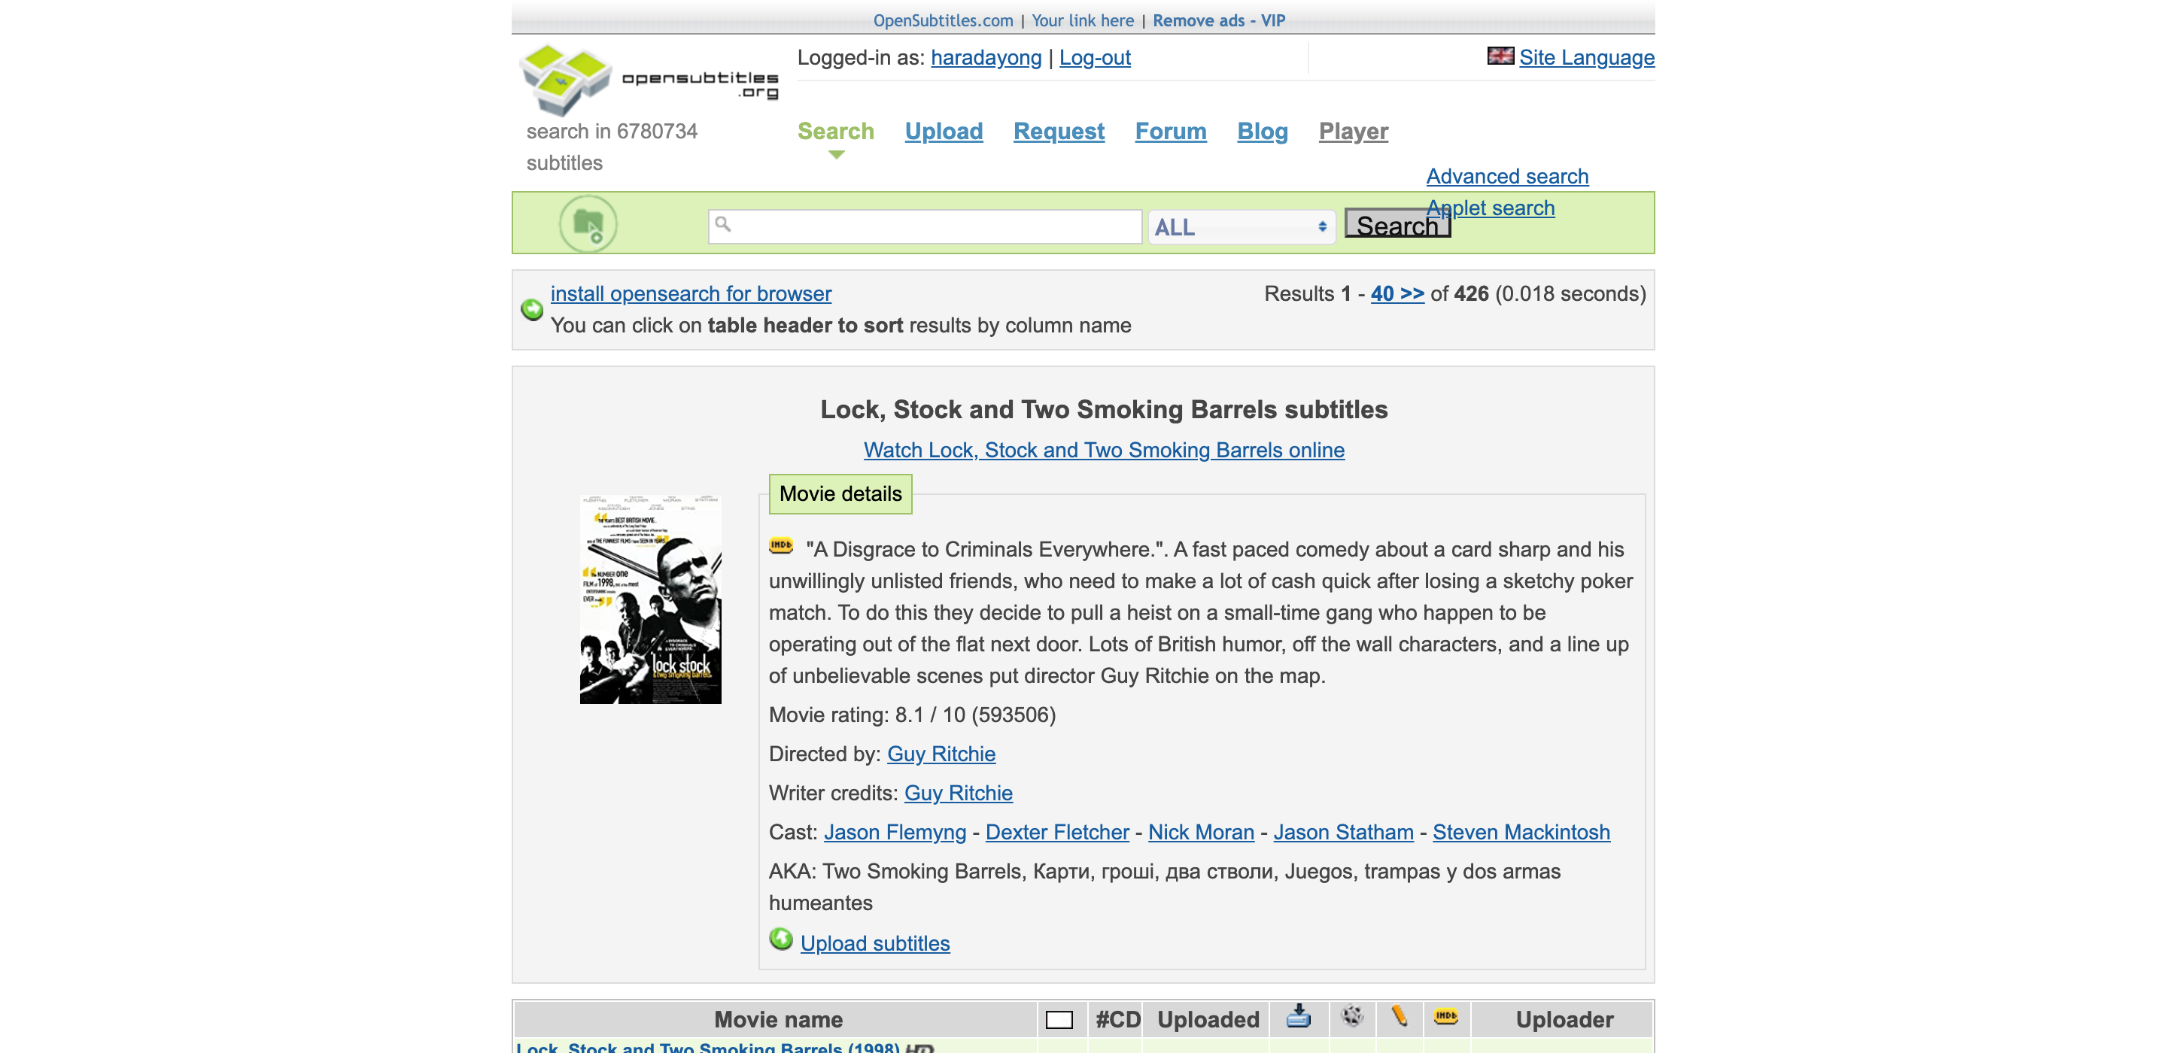Sort table by movie reel rating column
Viewport: 2167px width, 1053px height.
(x=1352, y=1017)
